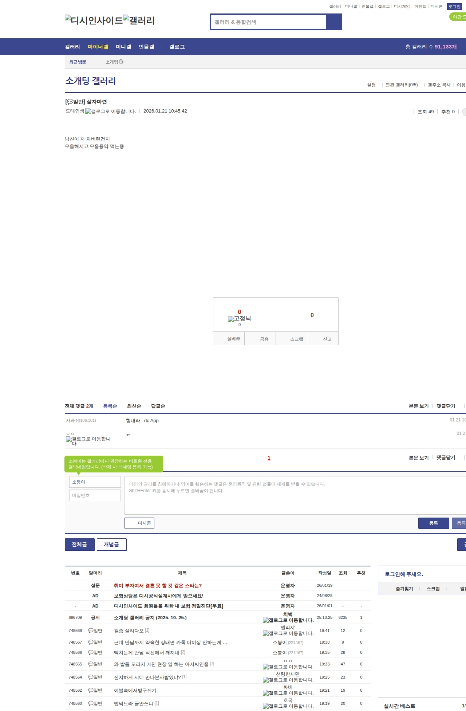466x711 pixels.
Task: Click the 실베추 button under the post
Action: click(x=229, y=339)
